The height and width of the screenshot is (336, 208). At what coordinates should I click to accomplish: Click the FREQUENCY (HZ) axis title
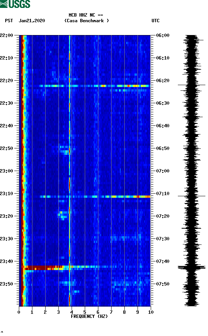point(89,316)
